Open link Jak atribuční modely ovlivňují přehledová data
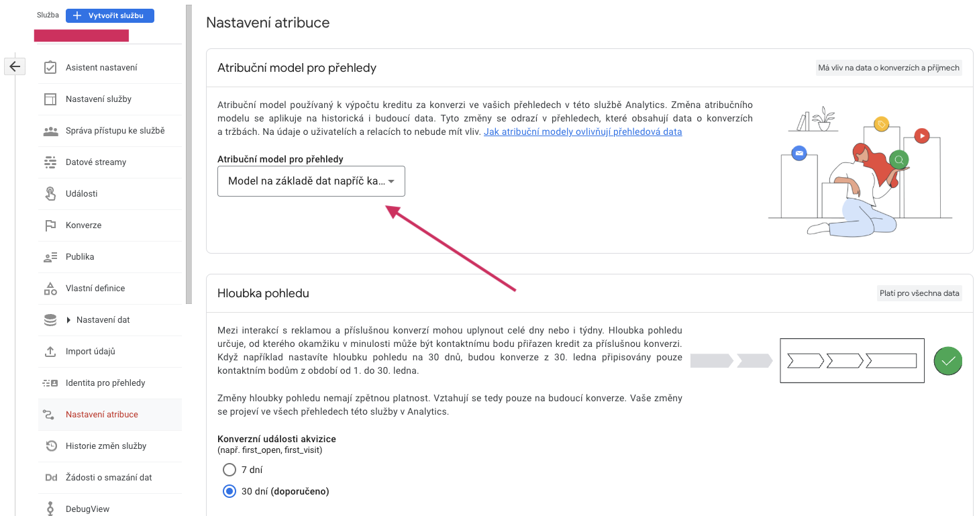 582,132
